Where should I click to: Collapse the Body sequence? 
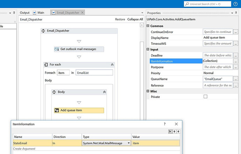click(x=104, y=92)
